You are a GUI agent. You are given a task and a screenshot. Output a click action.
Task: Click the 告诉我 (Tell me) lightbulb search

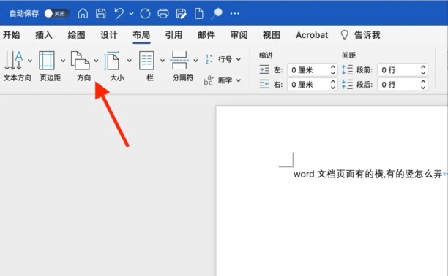[361, 35]
